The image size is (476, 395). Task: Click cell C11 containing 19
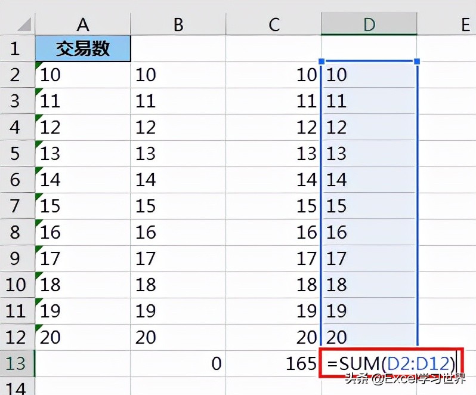274,311
